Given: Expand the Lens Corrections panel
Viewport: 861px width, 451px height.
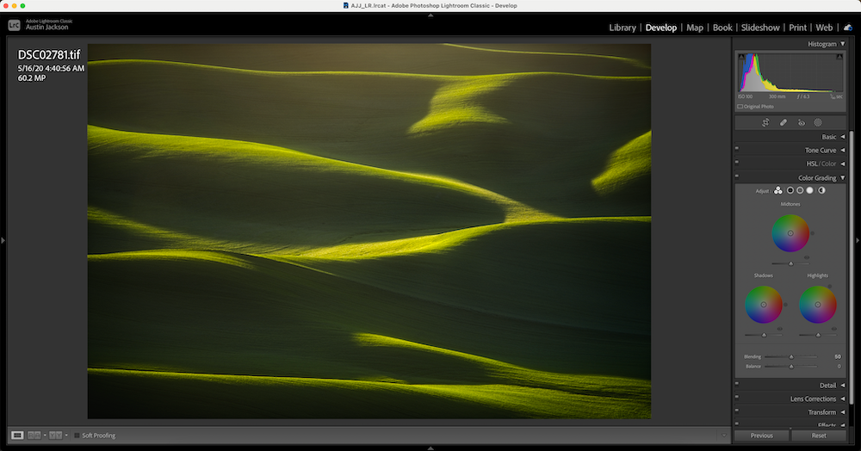Looking at the screenshot, I should click(843, 398).
